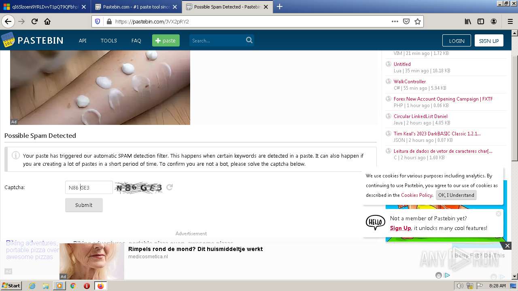Reload the current page
Image resolution: width=518 pixels, height=291 pixels.
(x=34, y=21)
